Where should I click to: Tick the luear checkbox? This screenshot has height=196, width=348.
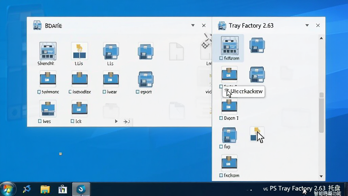pos(104,92)
